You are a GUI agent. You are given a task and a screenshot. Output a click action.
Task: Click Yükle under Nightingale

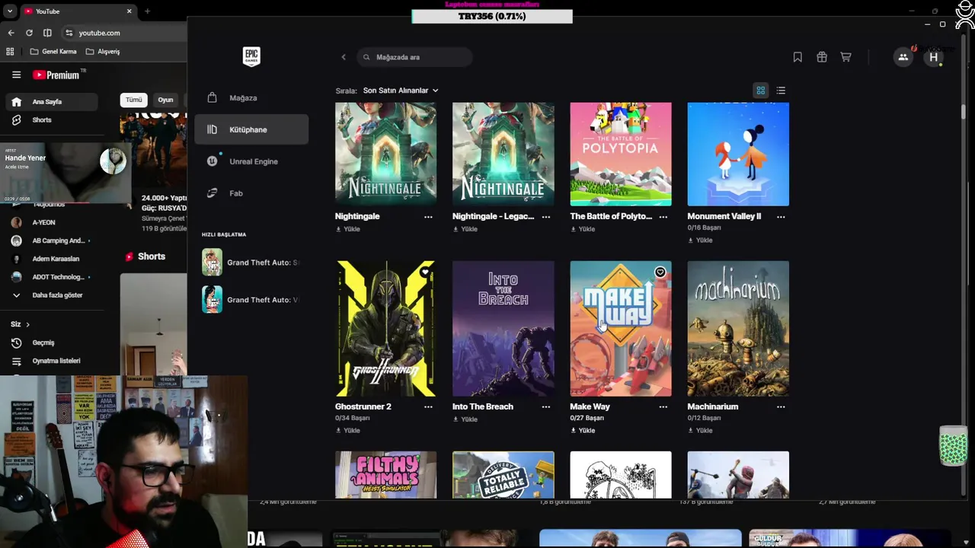(x=348, y=229)
